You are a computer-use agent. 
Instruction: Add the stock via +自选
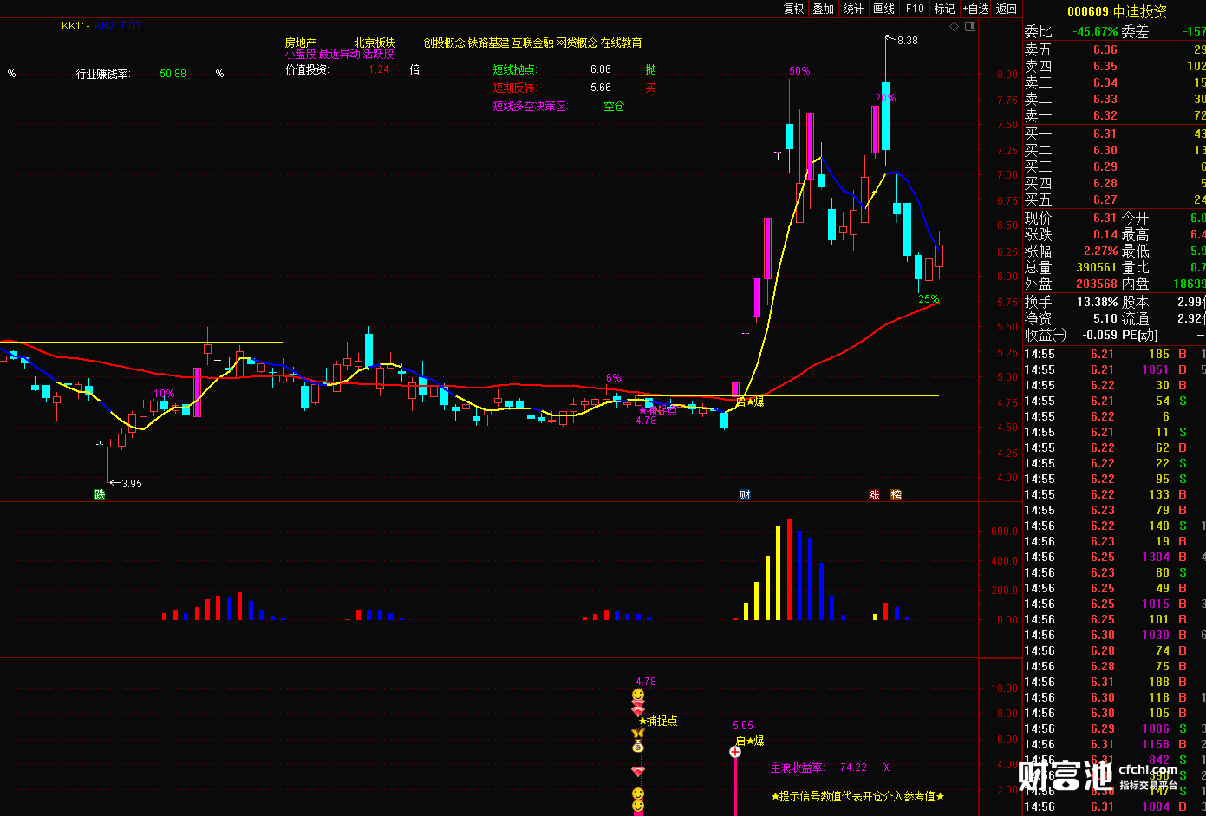[x=975, y=9]
